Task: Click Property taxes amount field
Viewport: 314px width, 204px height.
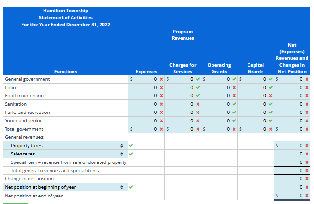Action: coord(292,146)
